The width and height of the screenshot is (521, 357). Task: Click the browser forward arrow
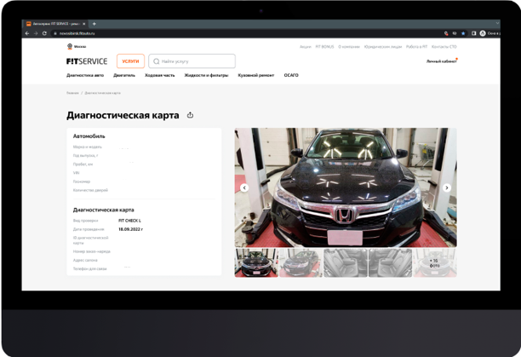36,33
